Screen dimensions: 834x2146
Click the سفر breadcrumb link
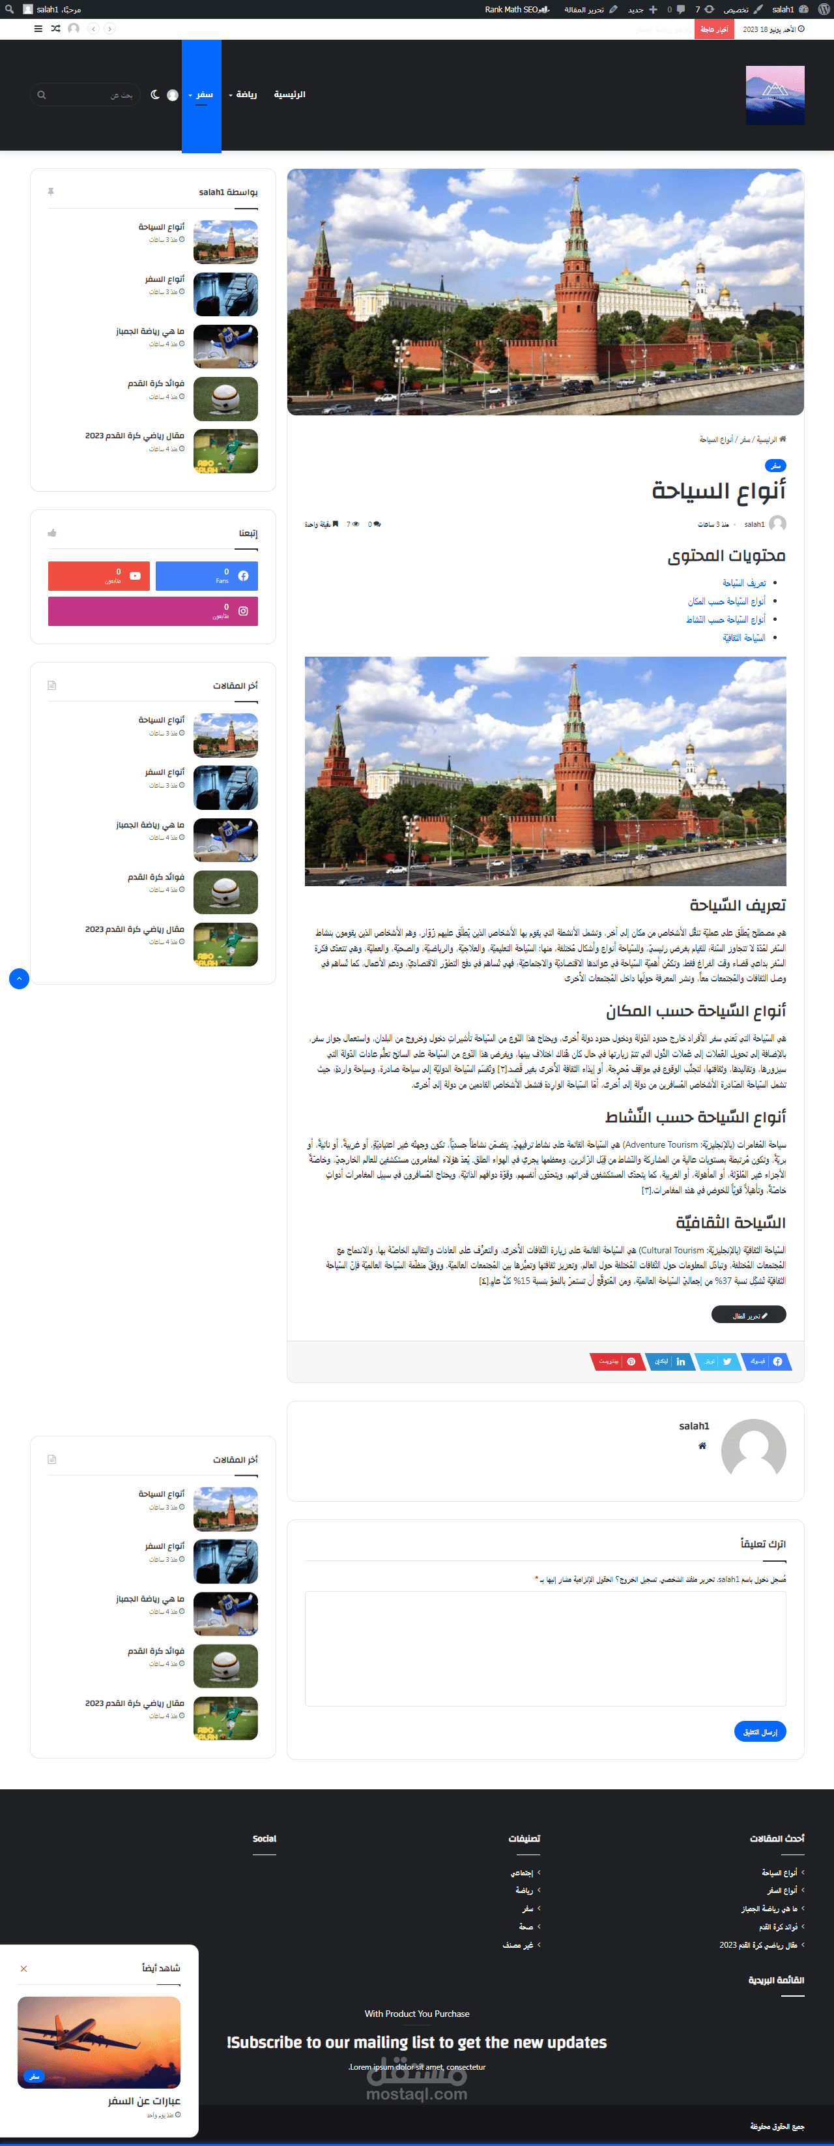(x=745, y=440)
